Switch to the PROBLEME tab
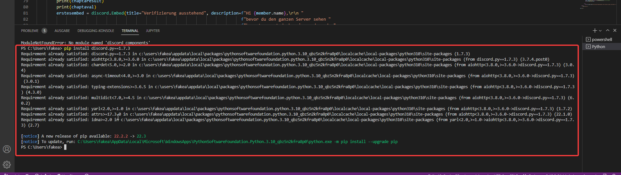Image resolution: width=621 pixels, height=175 pixels. [29, 31]
